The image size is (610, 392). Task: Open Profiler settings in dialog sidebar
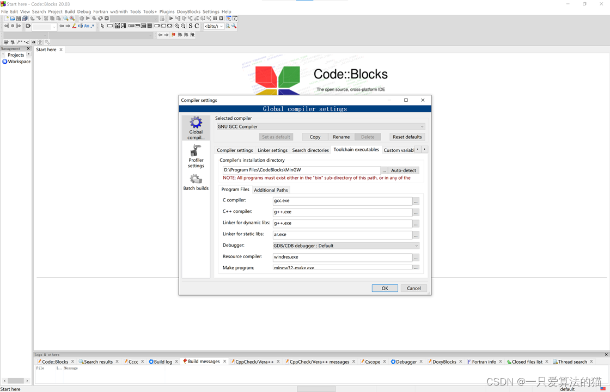click(x=196, y=156)
